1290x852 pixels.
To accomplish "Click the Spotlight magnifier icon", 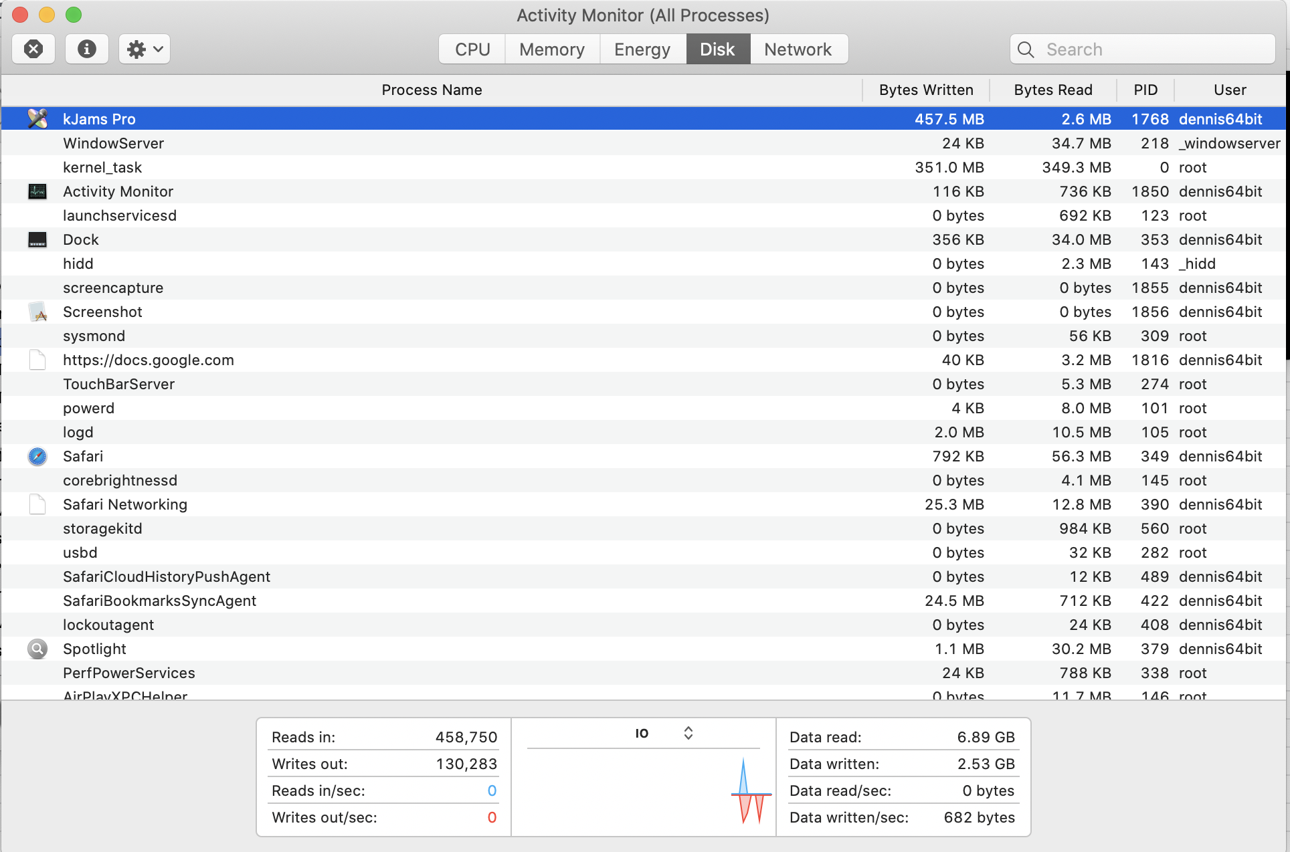I will click(37, 649).
